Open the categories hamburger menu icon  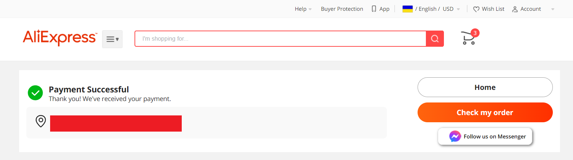click(x=112, y=39)
